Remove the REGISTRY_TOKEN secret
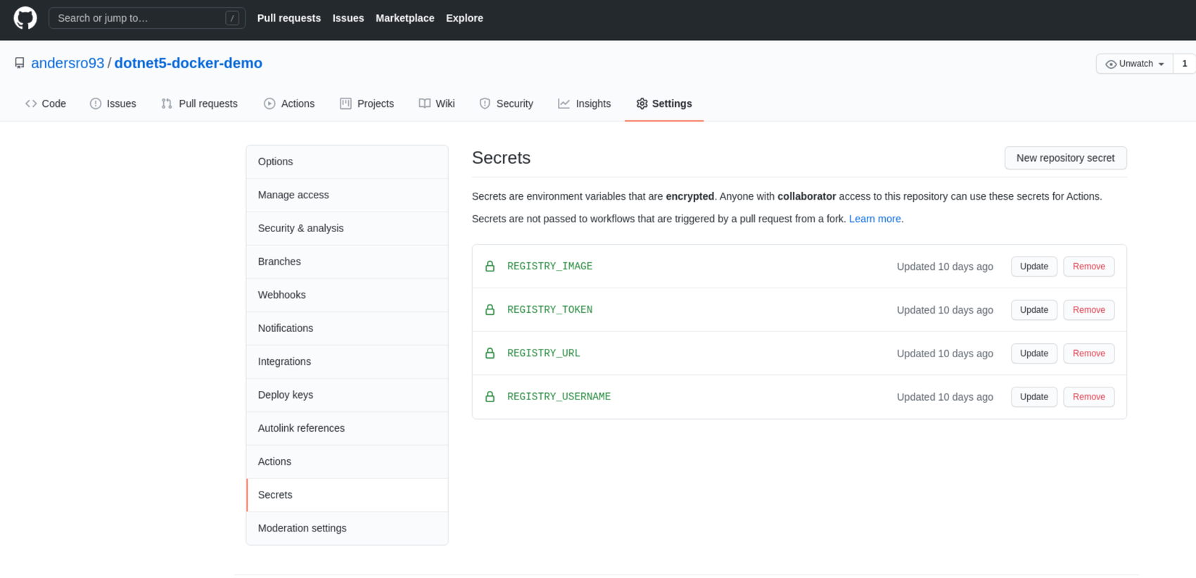Screen dimensions: 1196x578 [1089, 310]
